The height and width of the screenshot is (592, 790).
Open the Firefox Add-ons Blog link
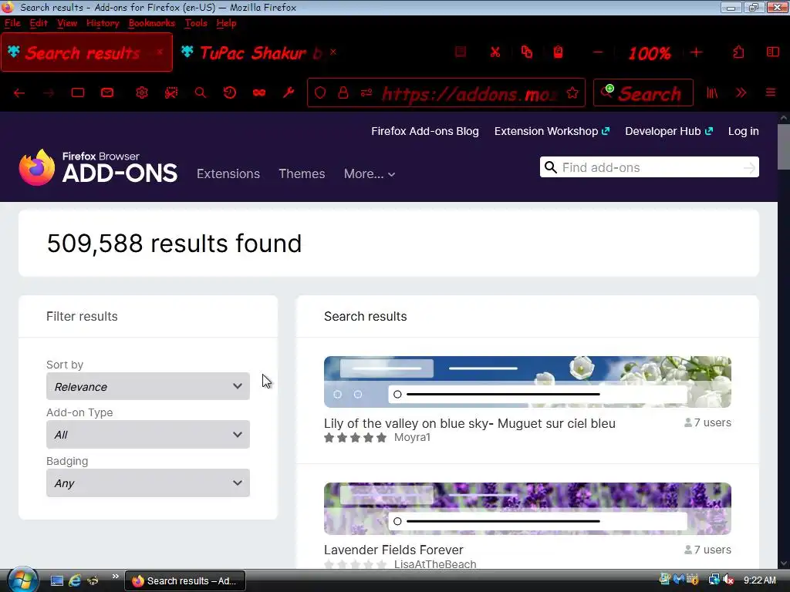click(x=425, y=131)
